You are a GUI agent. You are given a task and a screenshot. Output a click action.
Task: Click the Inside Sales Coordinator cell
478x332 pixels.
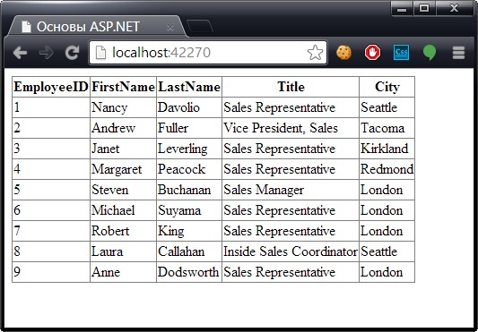(291, 251)
